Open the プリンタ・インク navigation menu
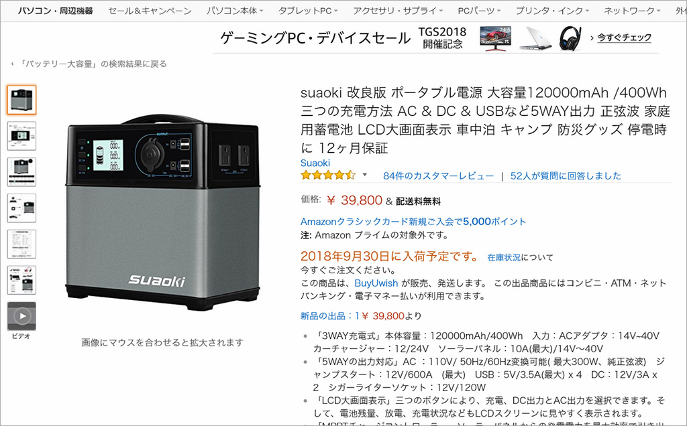The image size is (687, 426). (x=552, y=11)
